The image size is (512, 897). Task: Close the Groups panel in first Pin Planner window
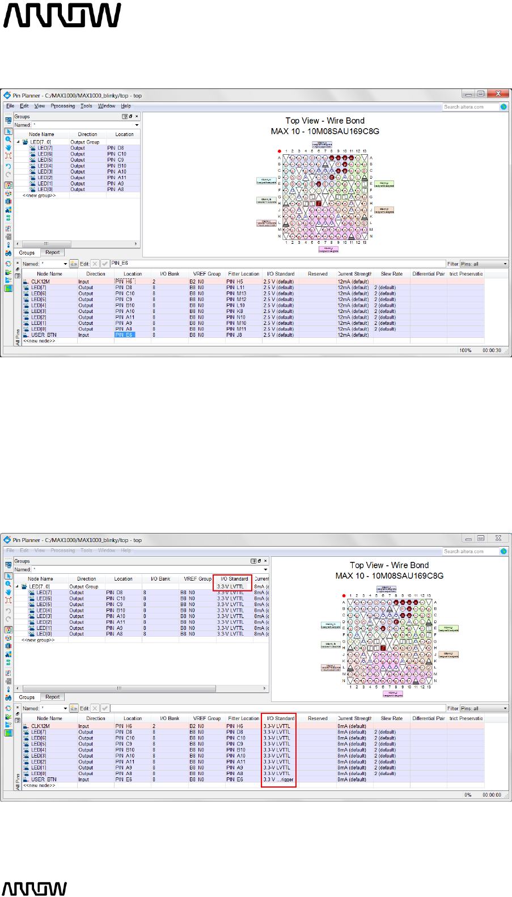coord(137,116)
